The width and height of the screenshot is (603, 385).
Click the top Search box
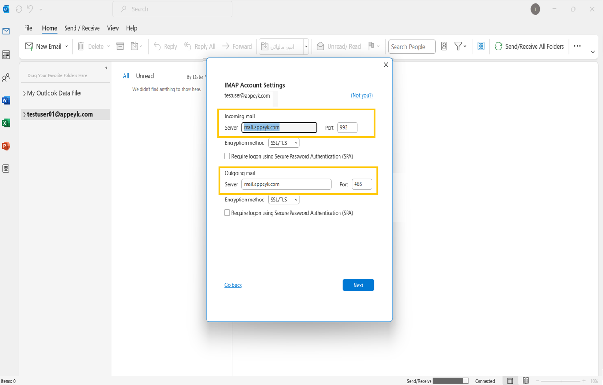pos(173,9)
